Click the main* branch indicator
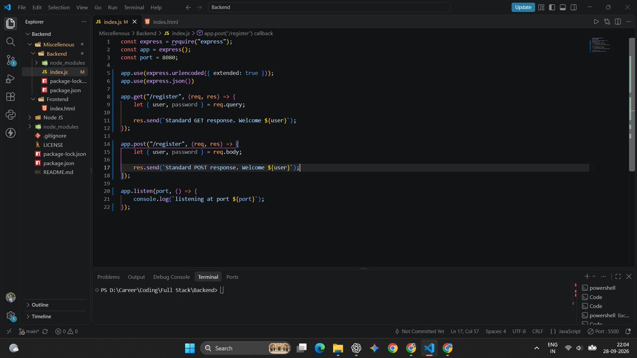This screenshot has width=637, height=358. 28,331
